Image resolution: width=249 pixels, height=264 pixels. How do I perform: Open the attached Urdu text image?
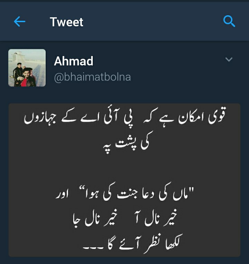[x=124, y=180]
